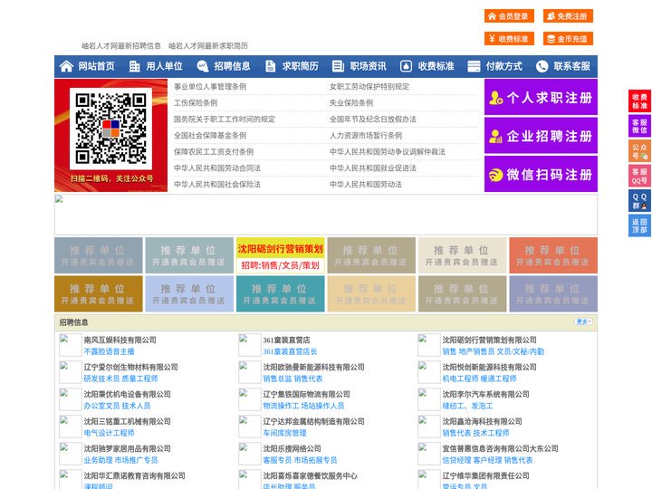Open the 中华人民共和国劳动法 link
This screenshot has height=489, width=652.
click(x=366, y=184)
